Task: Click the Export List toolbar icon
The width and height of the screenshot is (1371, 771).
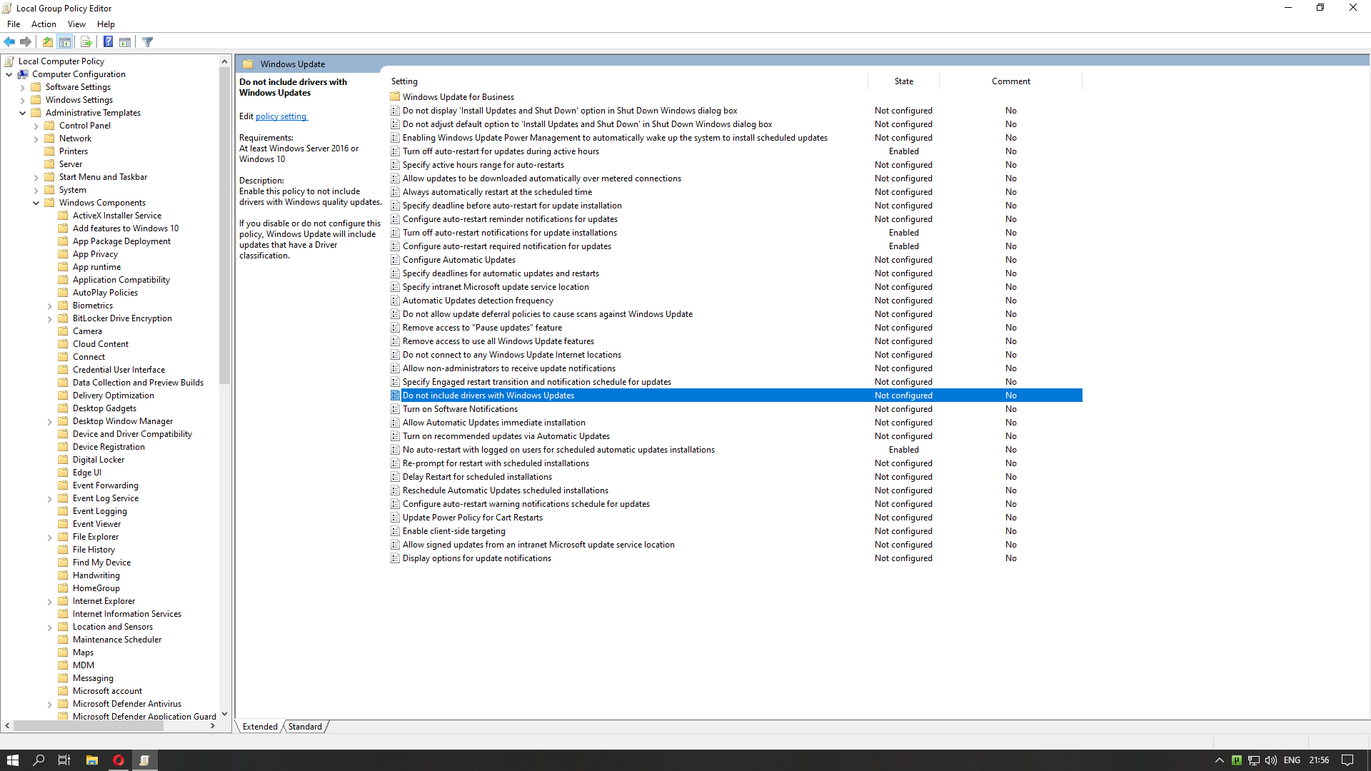Action: point(86,42)
